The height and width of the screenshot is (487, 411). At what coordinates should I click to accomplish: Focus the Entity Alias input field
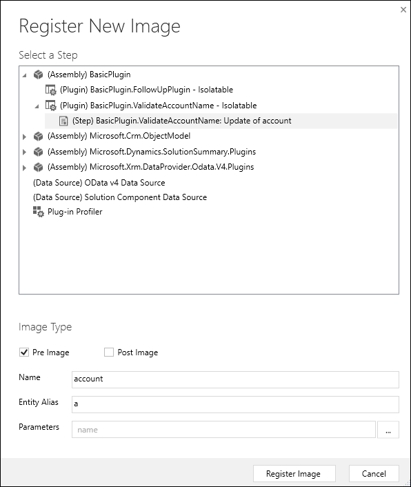(x=235, y=404)
